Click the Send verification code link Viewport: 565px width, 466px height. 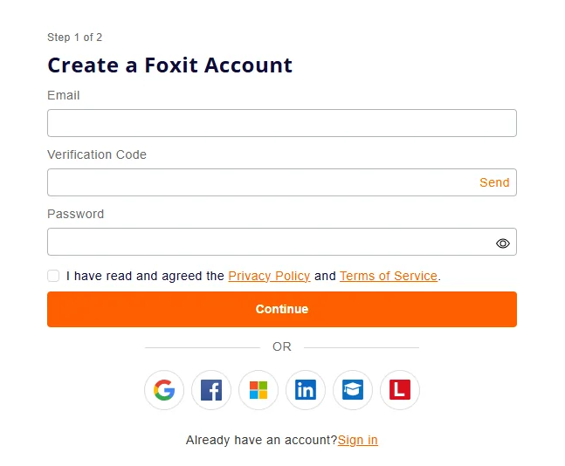point(494,182)
